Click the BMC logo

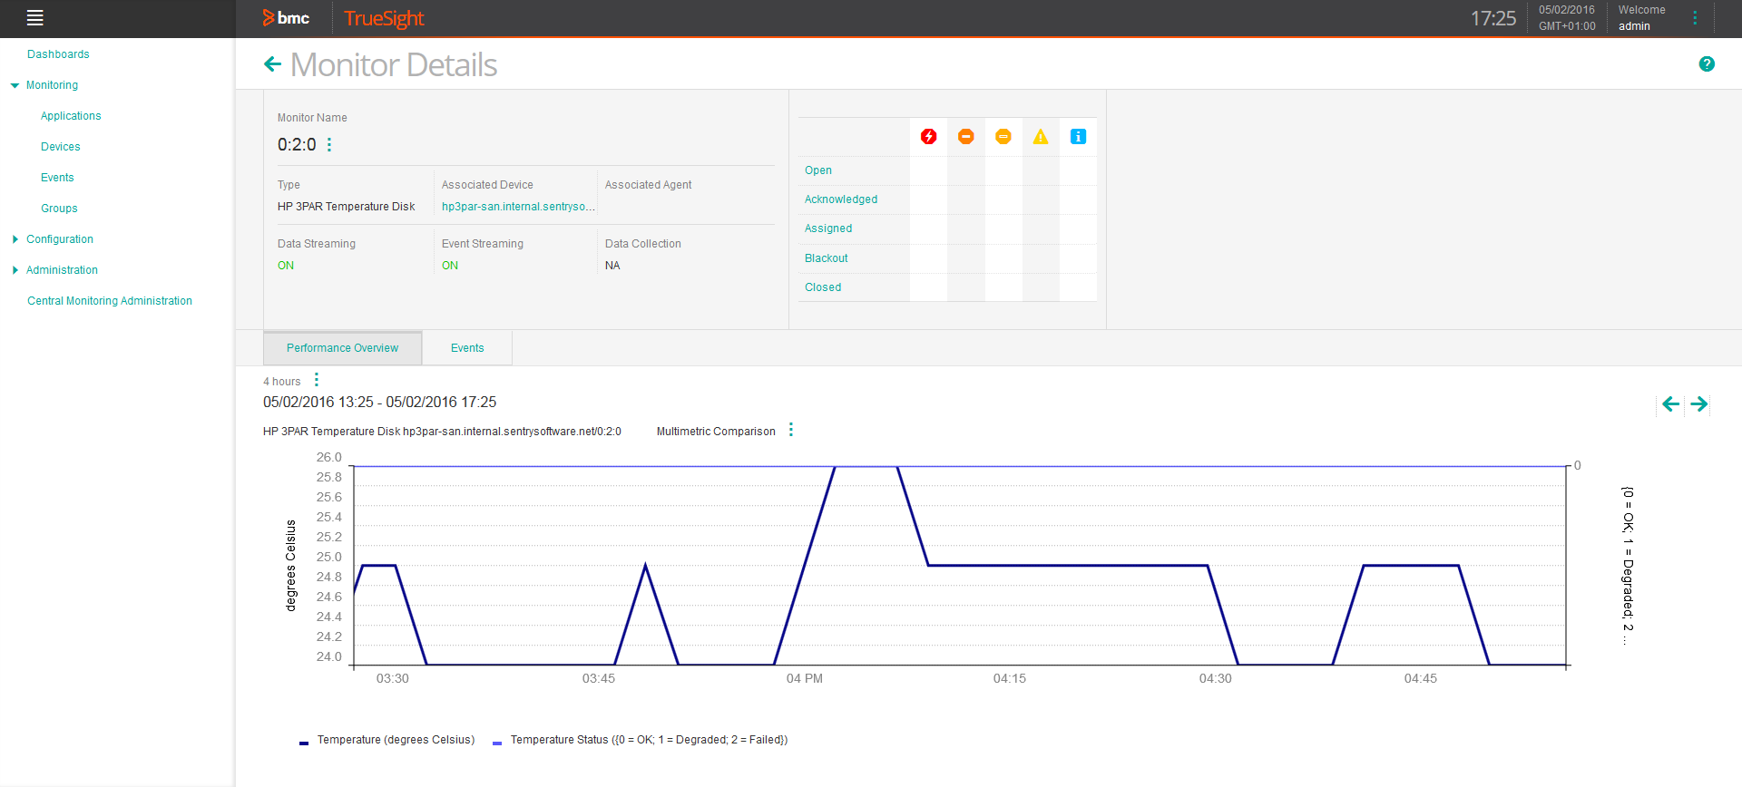click(x=286, y=18)
